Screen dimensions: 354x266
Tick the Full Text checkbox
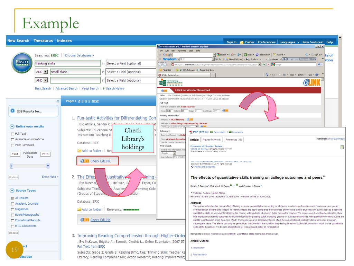click(12, 134)
